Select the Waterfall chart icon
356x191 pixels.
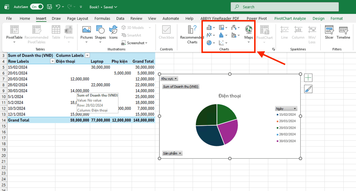(x=233, y=27)
